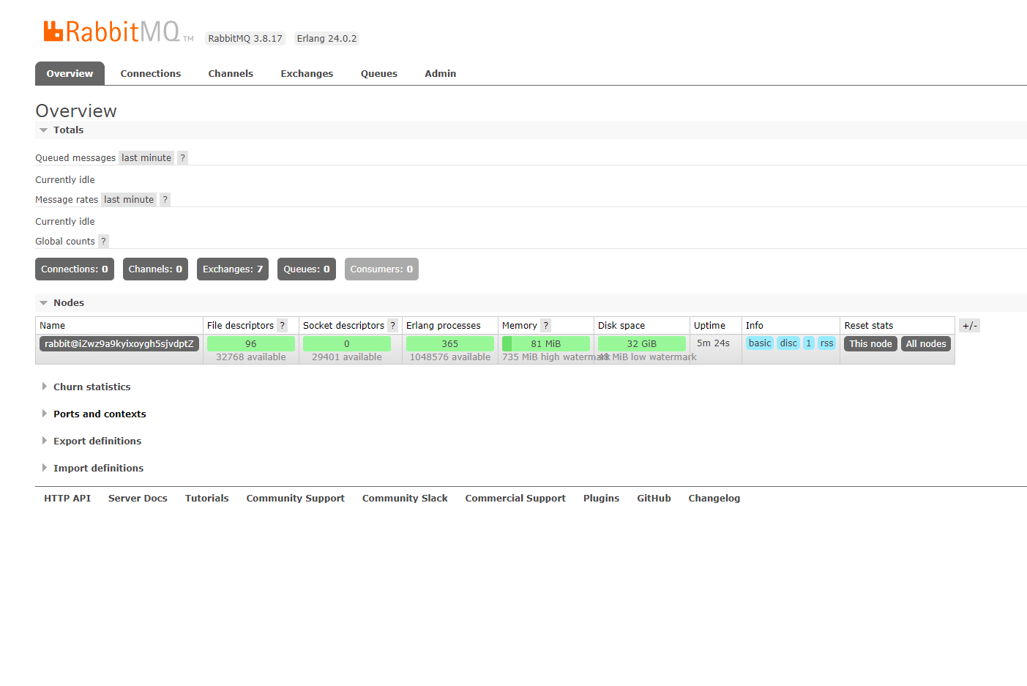Open the Server Docs footer link
The height and width of the screenshot is (686, 1027).
tap(138, 499)
